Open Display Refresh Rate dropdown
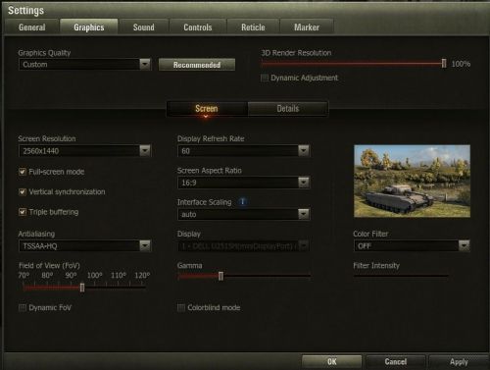 point(243,151)
